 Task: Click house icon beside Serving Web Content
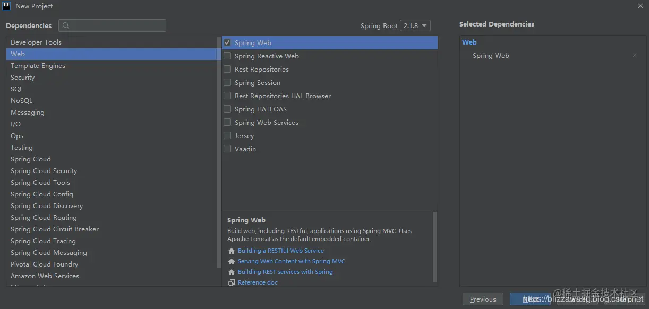tap(231, 262)
